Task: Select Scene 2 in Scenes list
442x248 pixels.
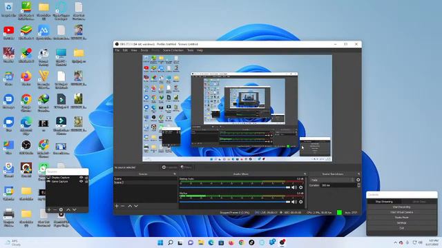Action: tap(146, 183)
